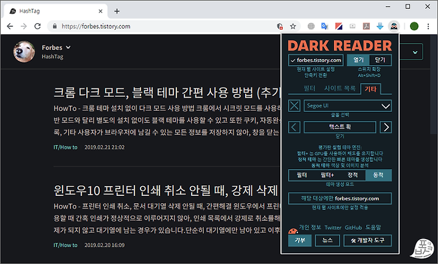This screenshot has height=264, width=438.
Task: Select the 정적 theme engine mode
Action: (352, 175)
